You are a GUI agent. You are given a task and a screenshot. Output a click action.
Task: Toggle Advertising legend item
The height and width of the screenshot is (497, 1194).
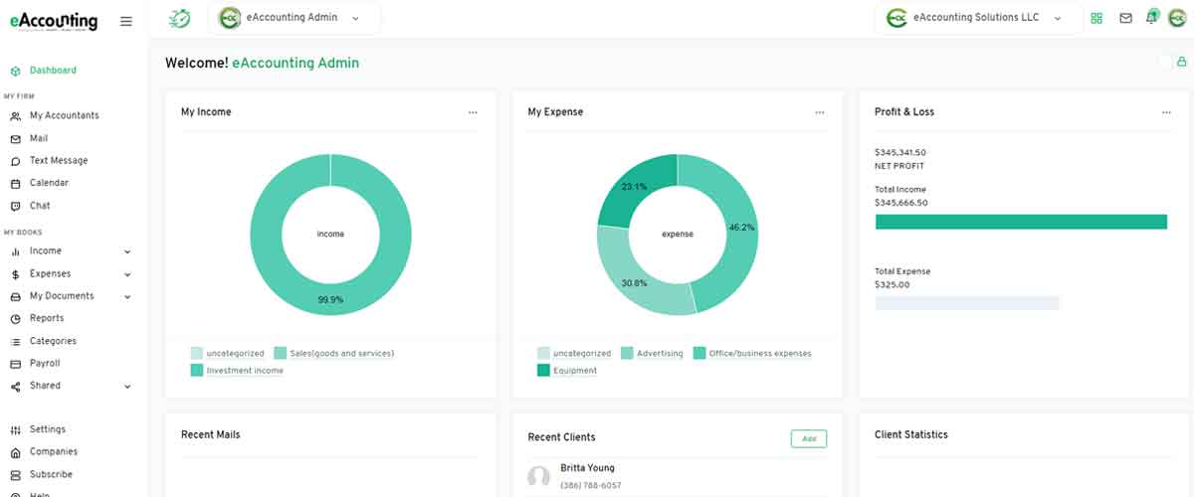click(652, 353)
